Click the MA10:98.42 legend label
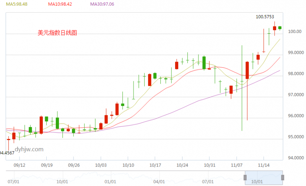This screenshot has height=186, width=306. 60,4
